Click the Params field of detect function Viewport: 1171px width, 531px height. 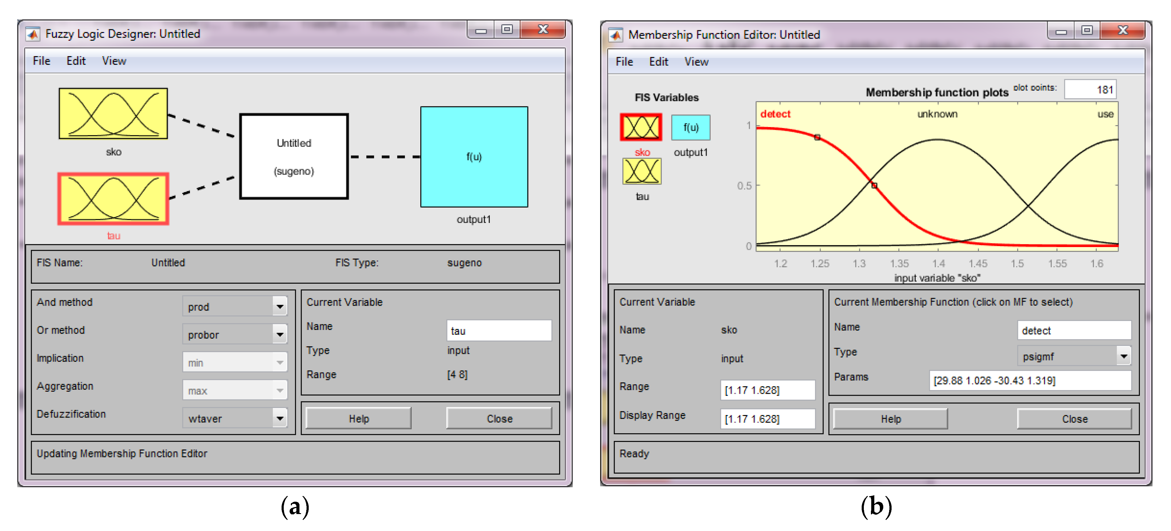(1029, 381)
